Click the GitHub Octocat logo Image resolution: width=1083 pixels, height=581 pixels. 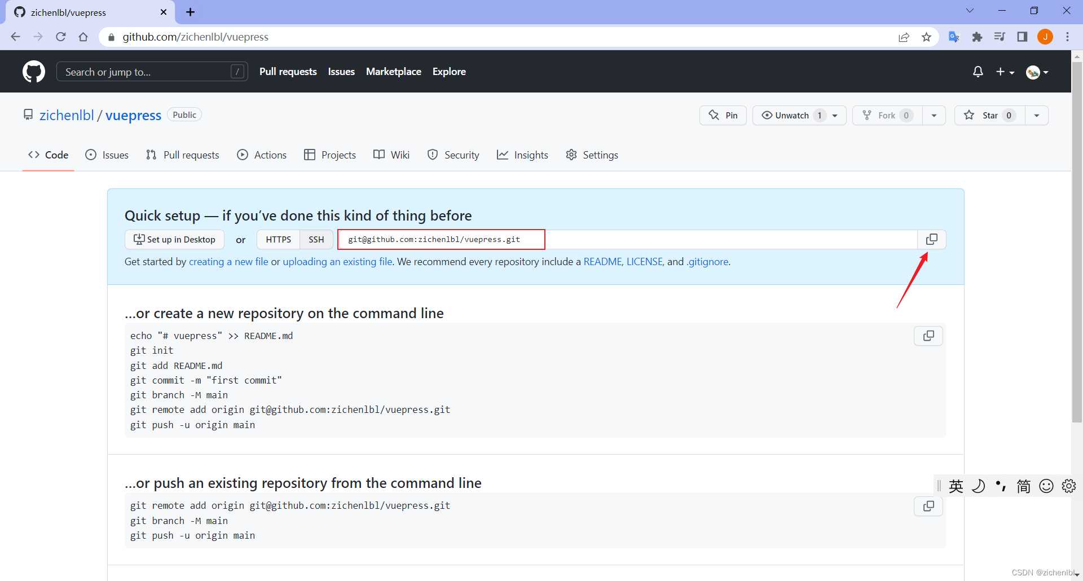pyautogui.click(x=34, y=72)
